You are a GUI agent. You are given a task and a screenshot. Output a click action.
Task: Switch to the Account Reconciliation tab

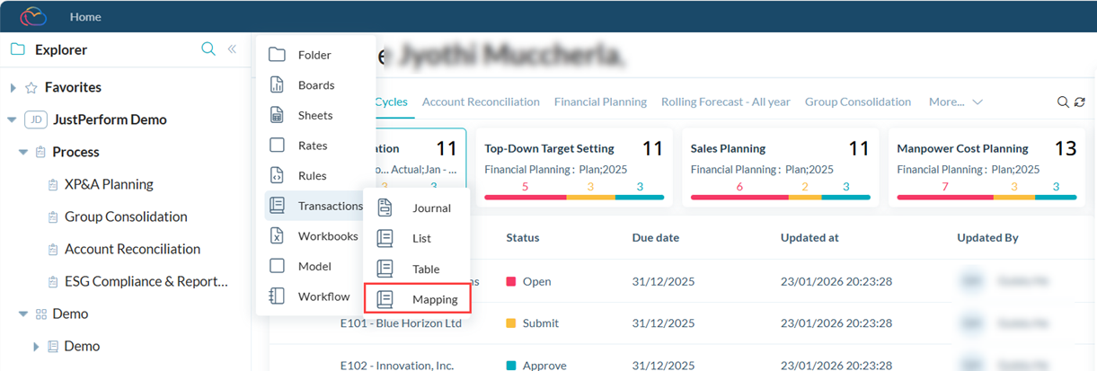tap(480, 102)
